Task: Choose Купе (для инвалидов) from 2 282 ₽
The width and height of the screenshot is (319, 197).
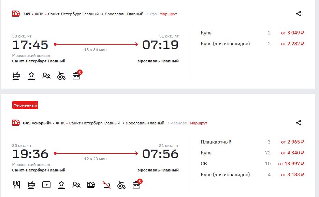Action: coord(252,44)
